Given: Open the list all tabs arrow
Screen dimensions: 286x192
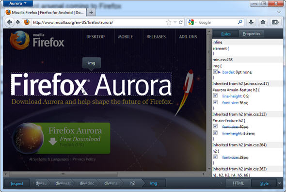Looking at the screenshot, I should pos(279,12).
